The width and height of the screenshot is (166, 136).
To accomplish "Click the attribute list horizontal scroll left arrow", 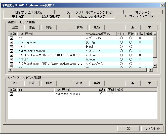I will pyautogui.click(x=10, y=70).
